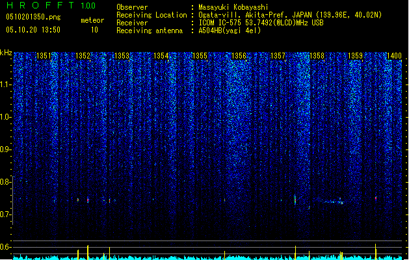
Task: Click the 1358 time marker
Action: 317,56
